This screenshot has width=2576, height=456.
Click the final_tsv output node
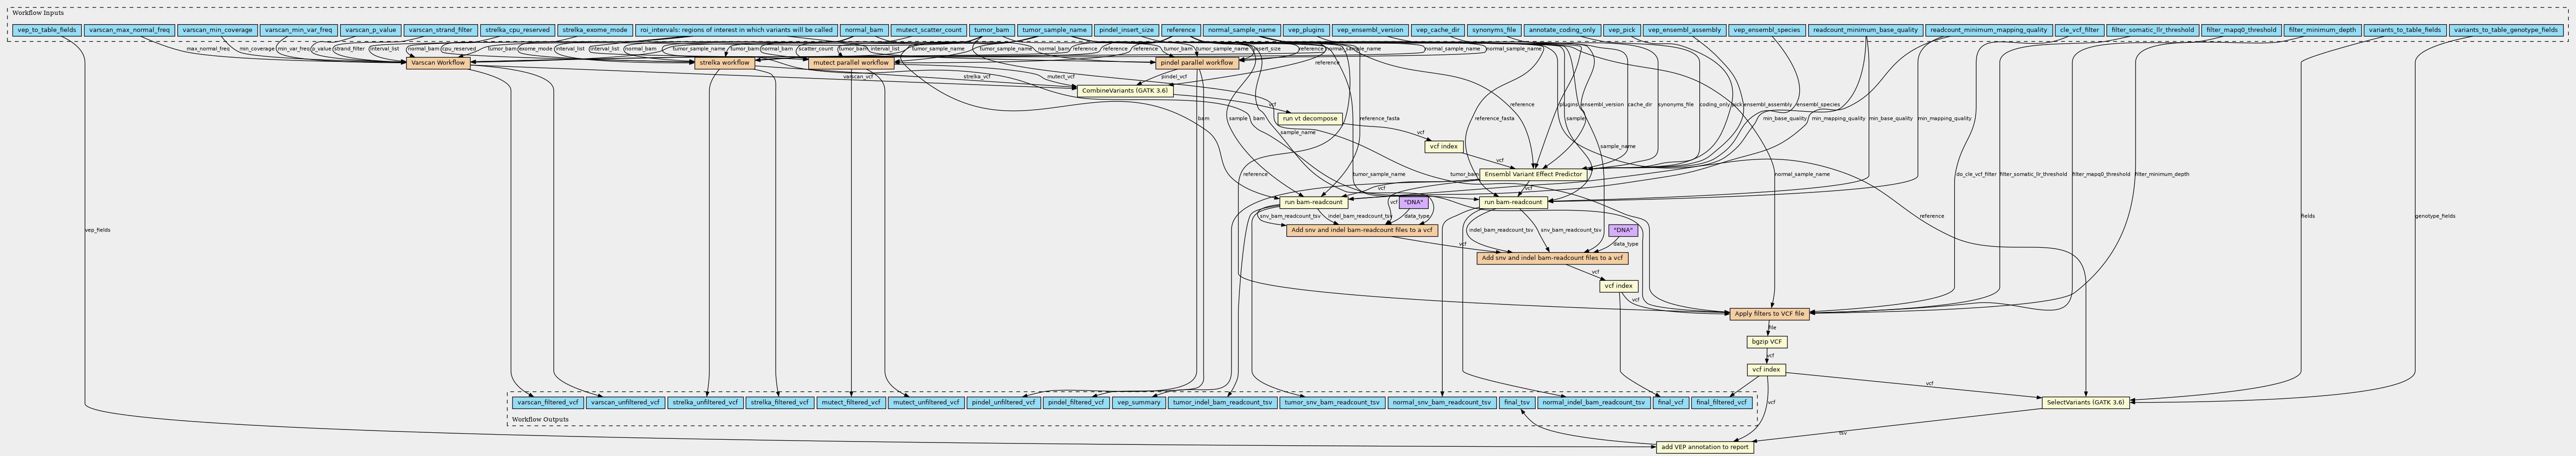click(1516, 403)
